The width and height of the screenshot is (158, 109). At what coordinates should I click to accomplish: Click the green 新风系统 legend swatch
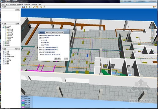click(x=23, y=105)
